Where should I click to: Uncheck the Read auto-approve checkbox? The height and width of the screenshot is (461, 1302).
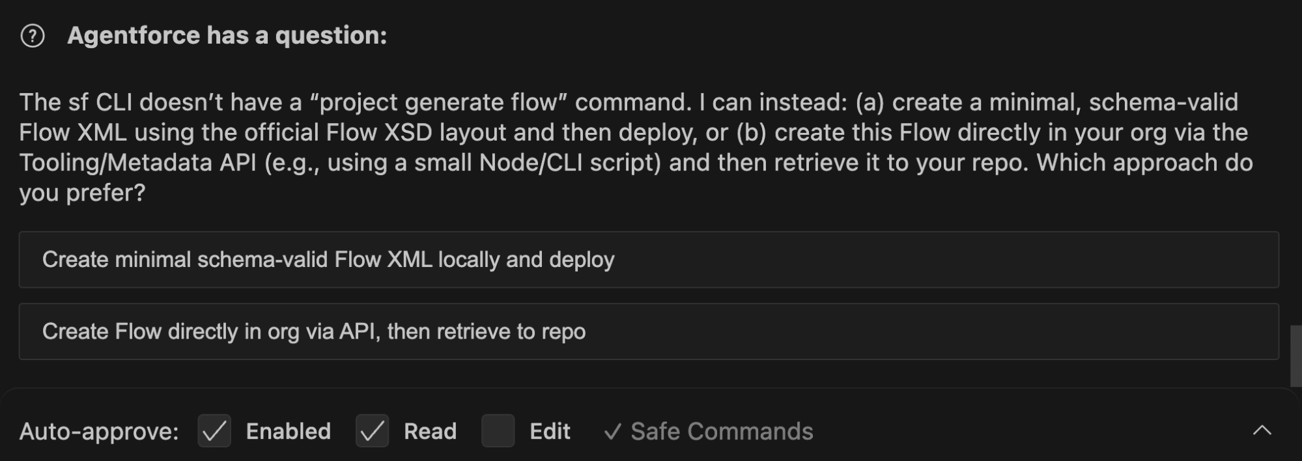click(x=372, y=431)
